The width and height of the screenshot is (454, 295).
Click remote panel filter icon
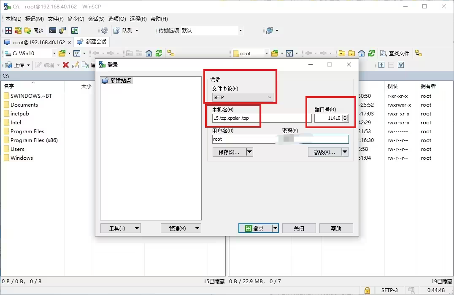pos(289,53)
